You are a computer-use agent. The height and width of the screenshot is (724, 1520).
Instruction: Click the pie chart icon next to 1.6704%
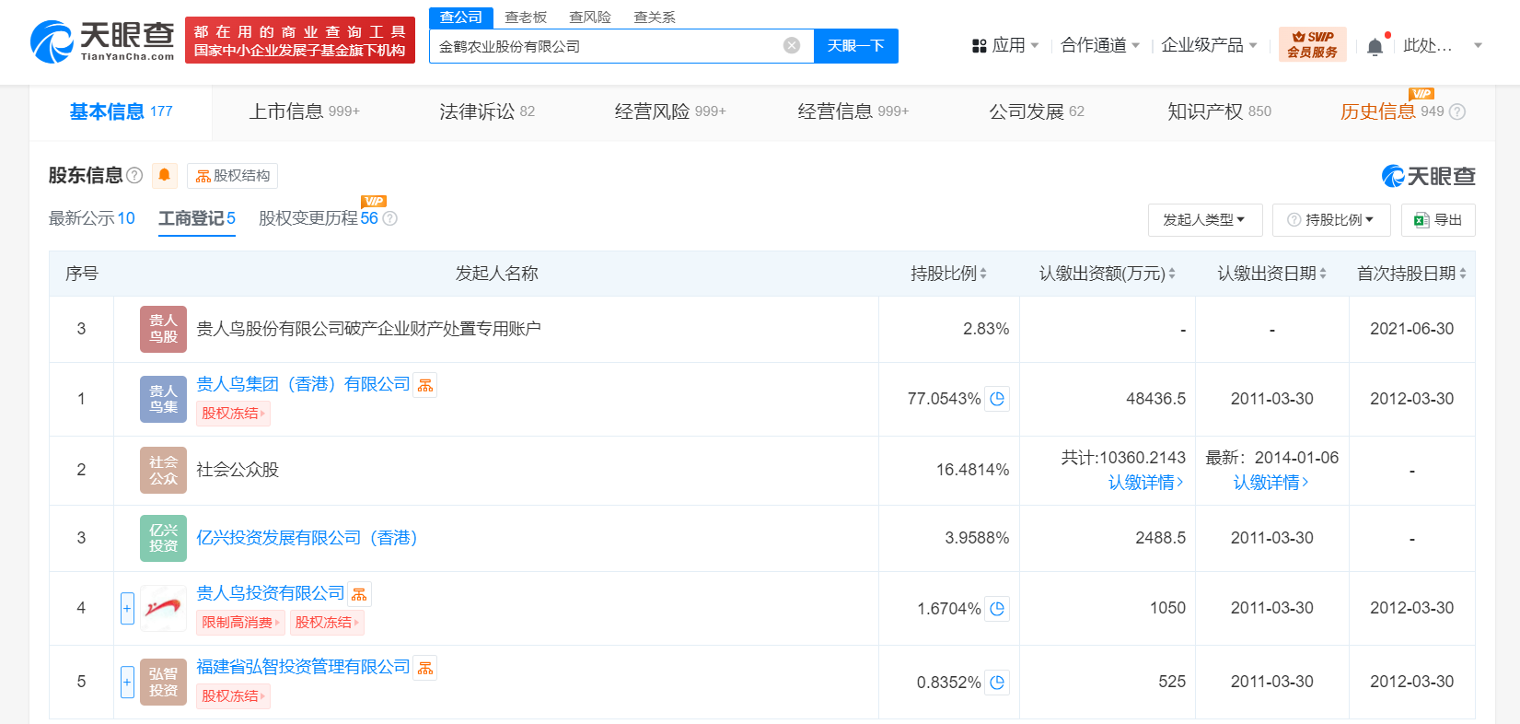point(997,609)
